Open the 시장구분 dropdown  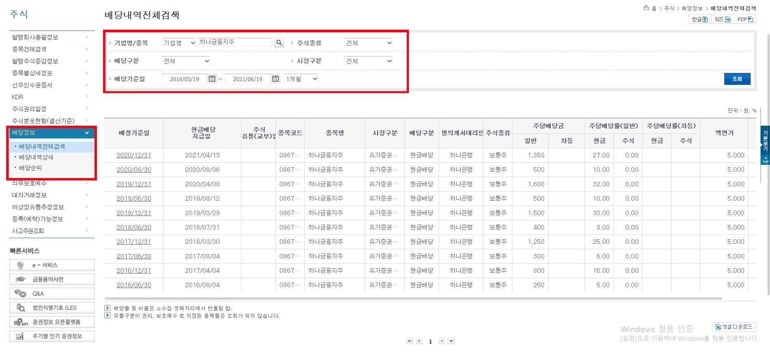(x=369, y=61)
